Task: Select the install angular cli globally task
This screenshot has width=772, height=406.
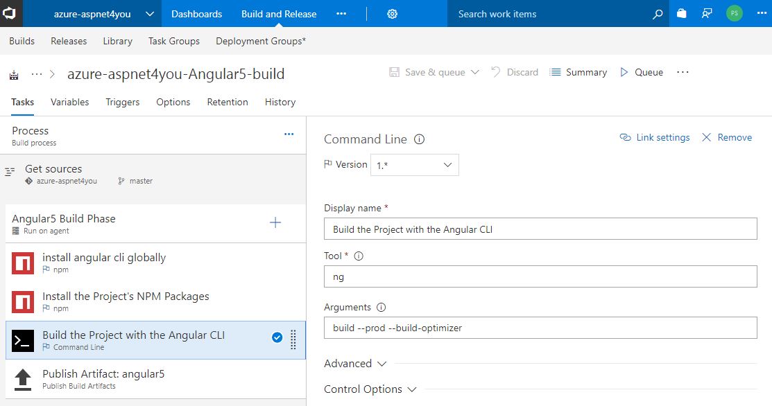Action: 155,263
